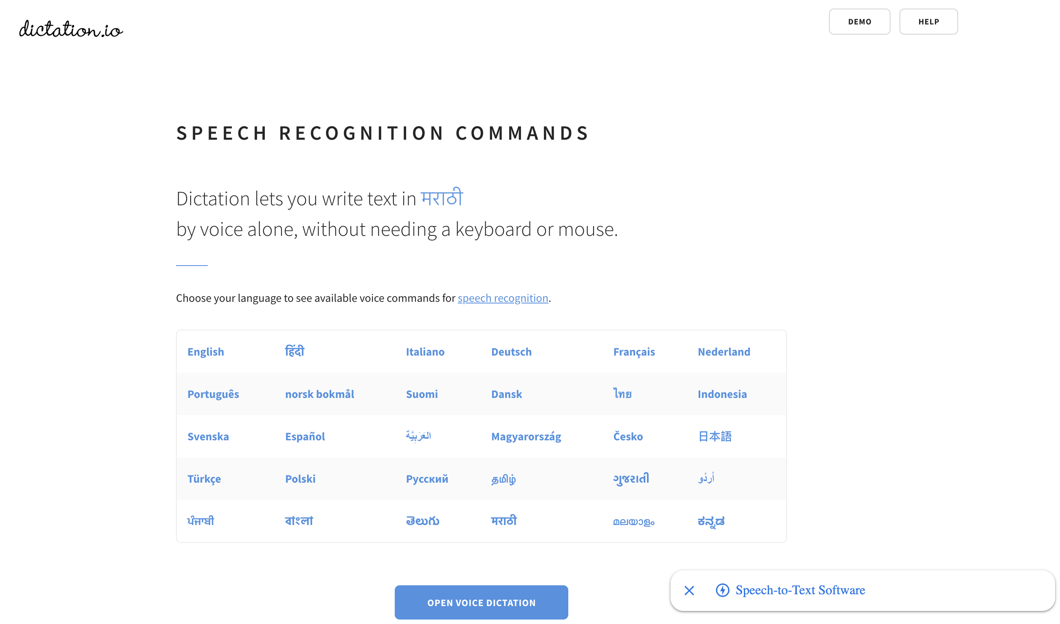Select Türkçe from the language table
The image size is (1060, 624).
pyautogui.click(x=204, y=479)
